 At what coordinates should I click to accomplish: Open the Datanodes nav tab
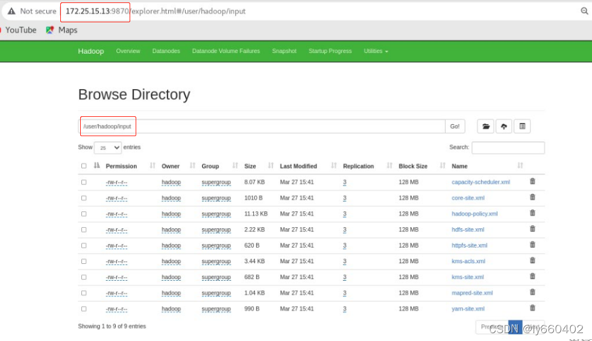166,51
